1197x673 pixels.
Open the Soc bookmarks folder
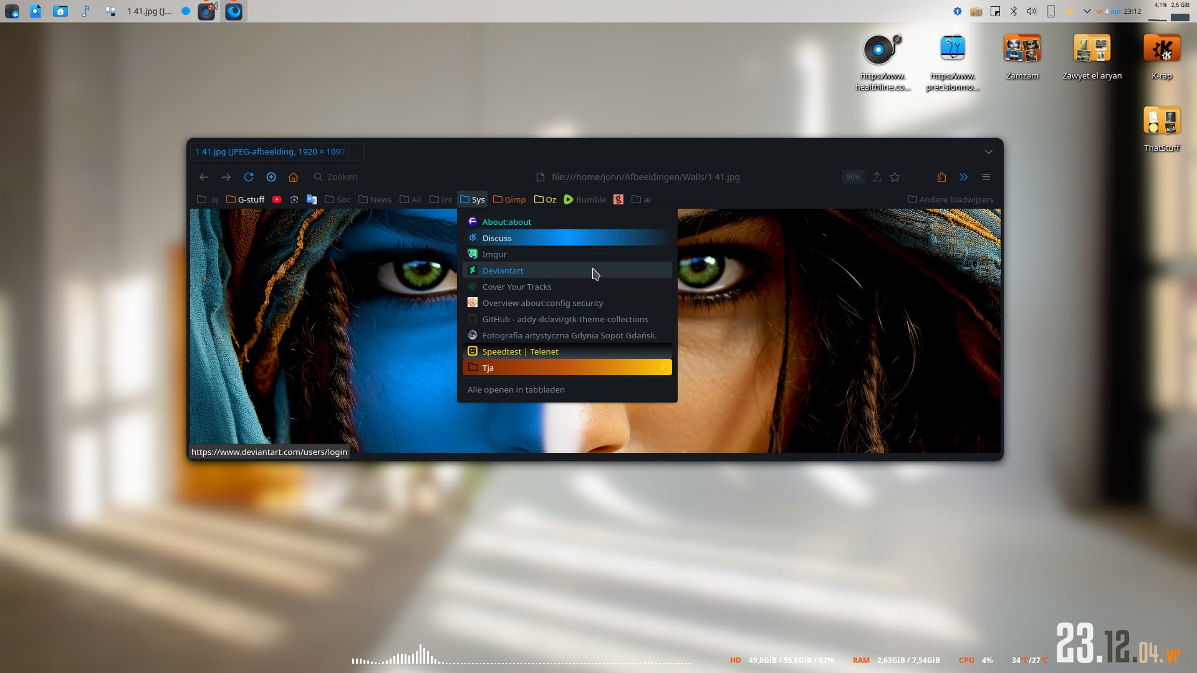[x=337, y=199]
